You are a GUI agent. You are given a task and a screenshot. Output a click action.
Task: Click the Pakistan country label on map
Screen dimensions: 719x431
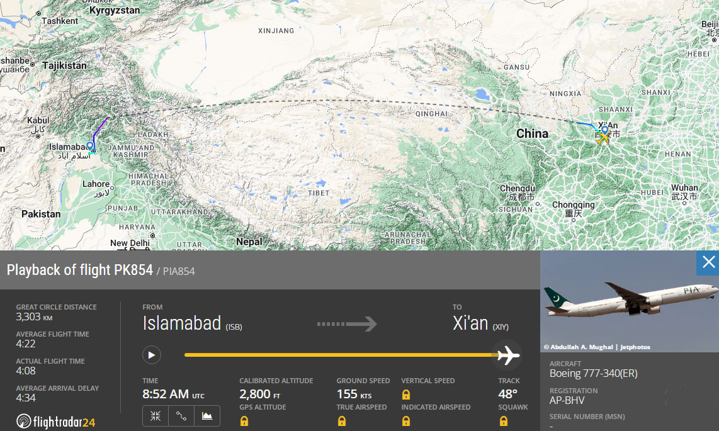click(41, 214)
